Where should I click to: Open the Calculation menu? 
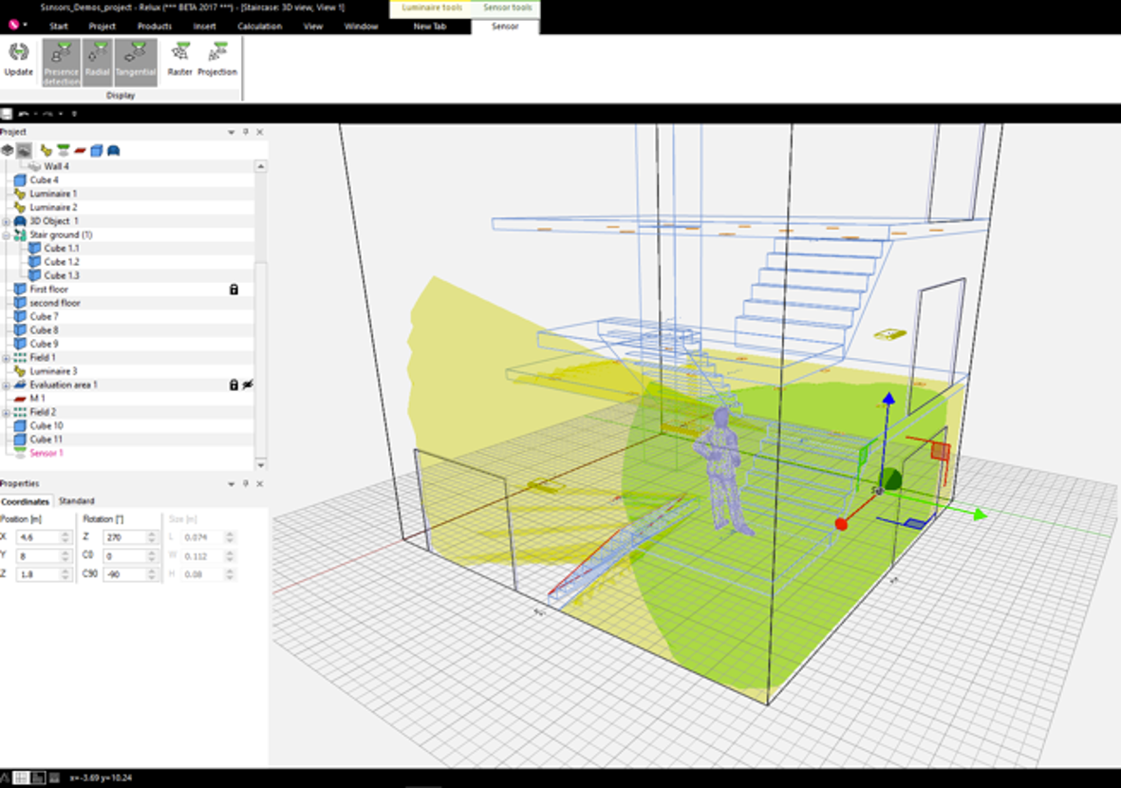(x=259, y=27)
